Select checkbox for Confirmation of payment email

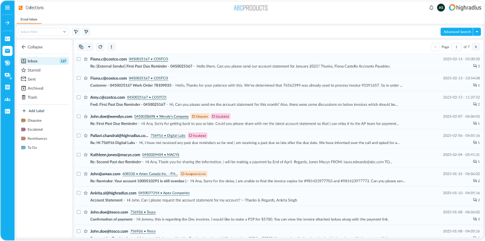tap(78, 212)
